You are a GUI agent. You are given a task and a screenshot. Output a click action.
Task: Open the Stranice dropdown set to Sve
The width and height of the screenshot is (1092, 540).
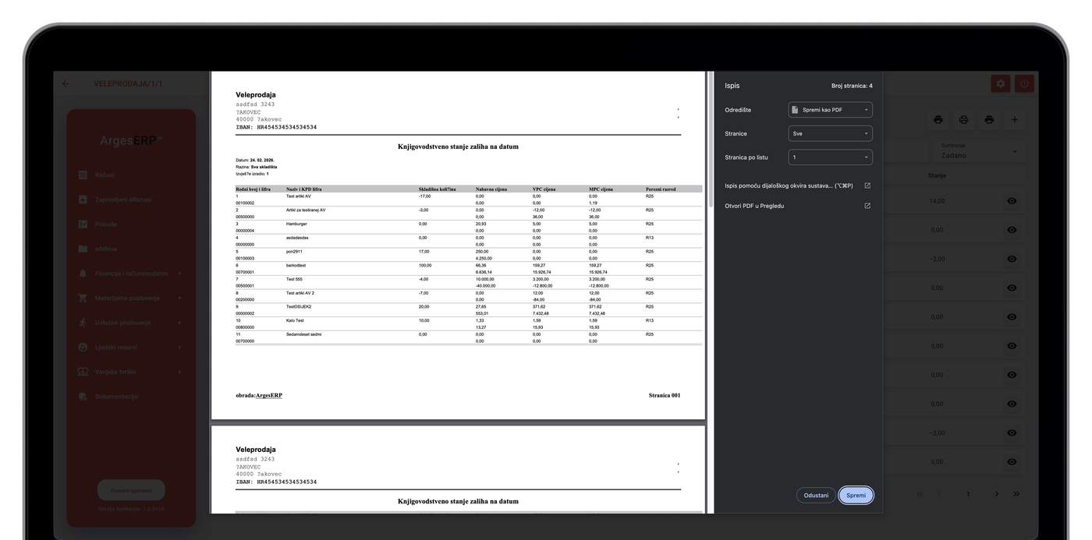coord(830,134)
